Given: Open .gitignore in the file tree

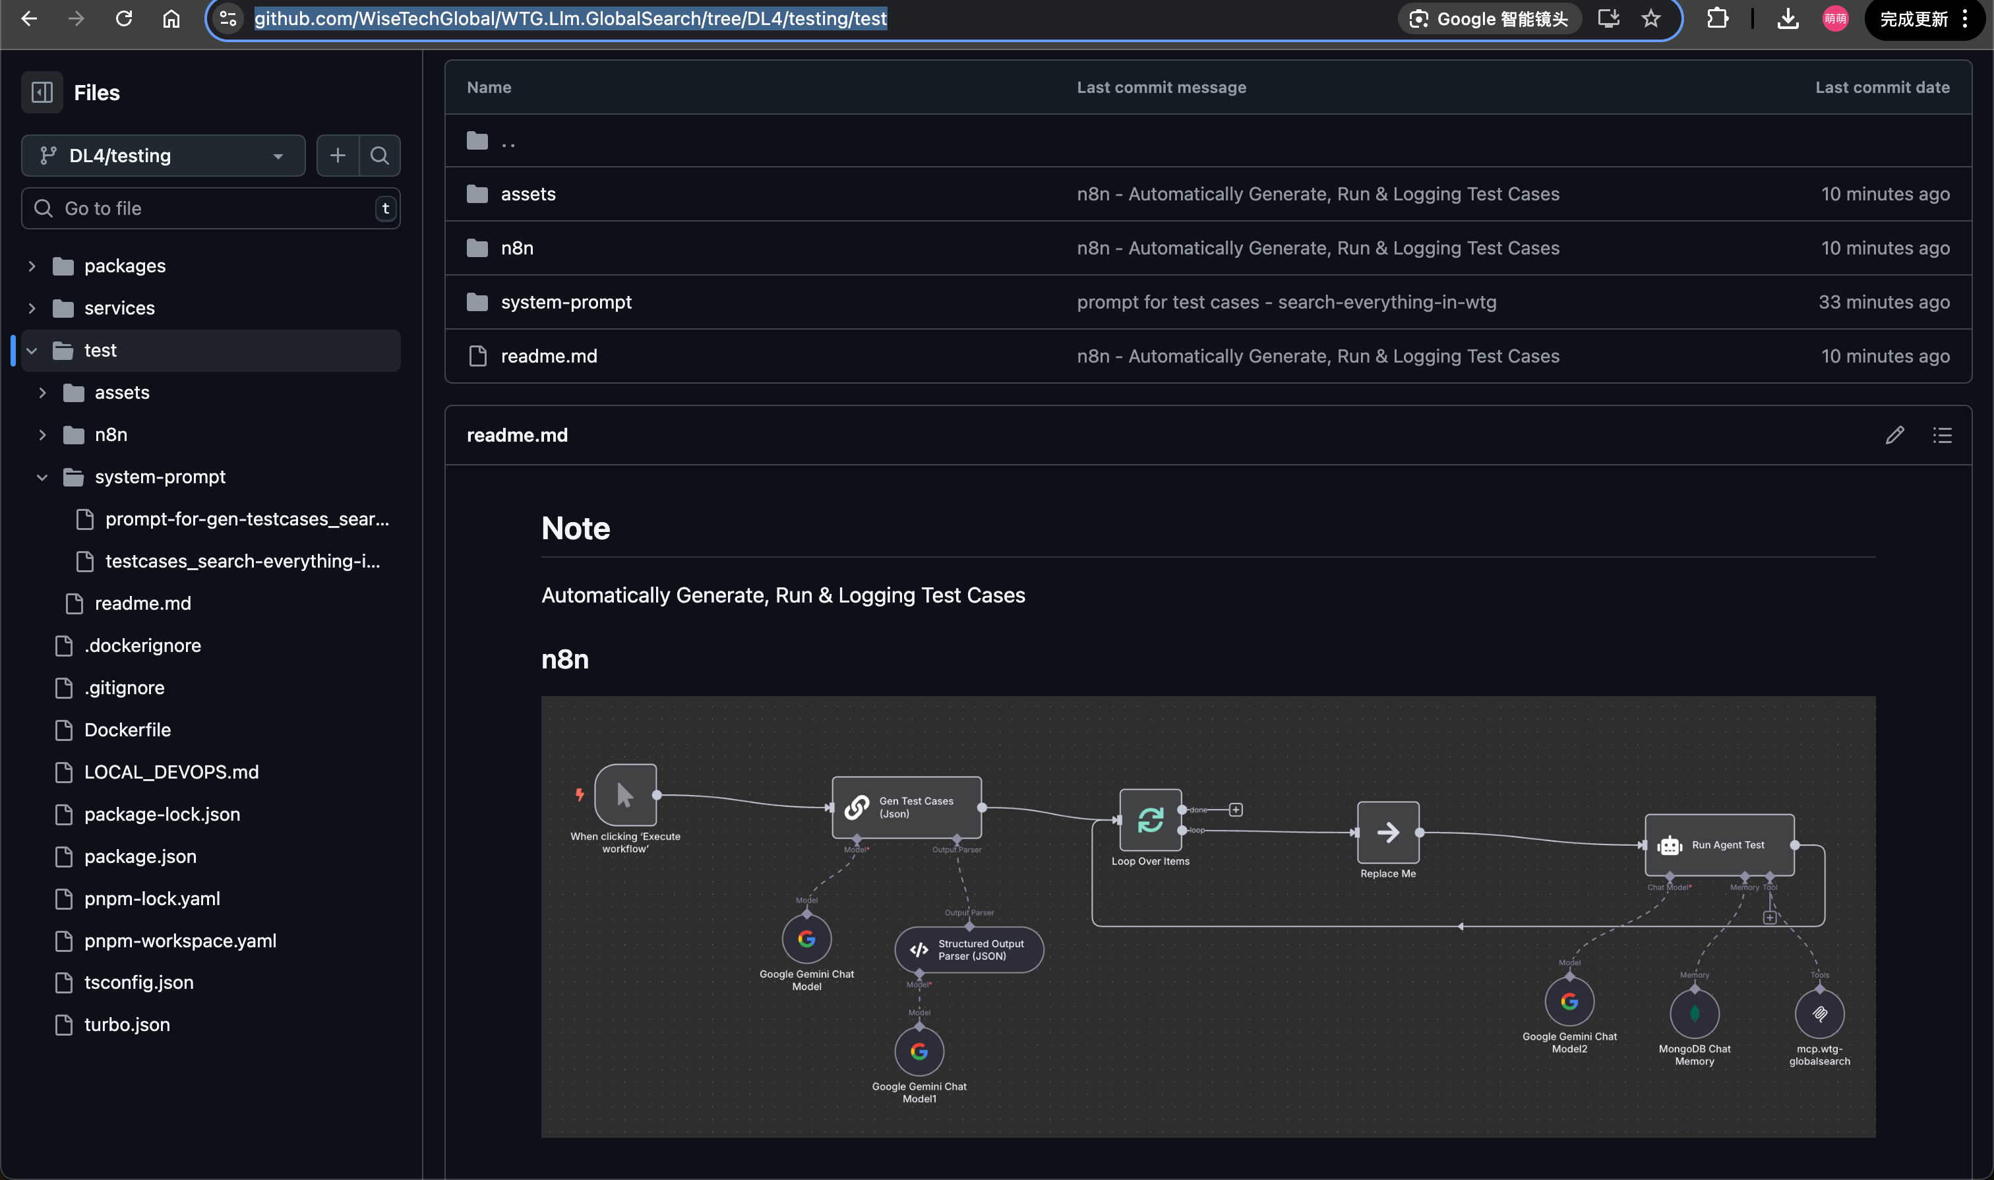Looking at the screenshot, I should point(124,688).
